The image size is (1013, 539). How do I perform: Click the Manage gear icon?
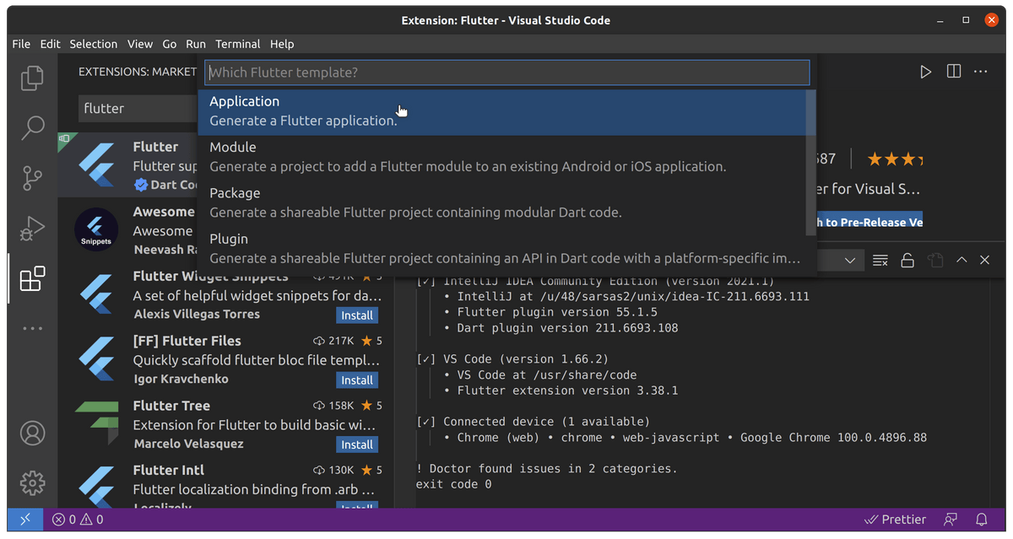point(32,482)
